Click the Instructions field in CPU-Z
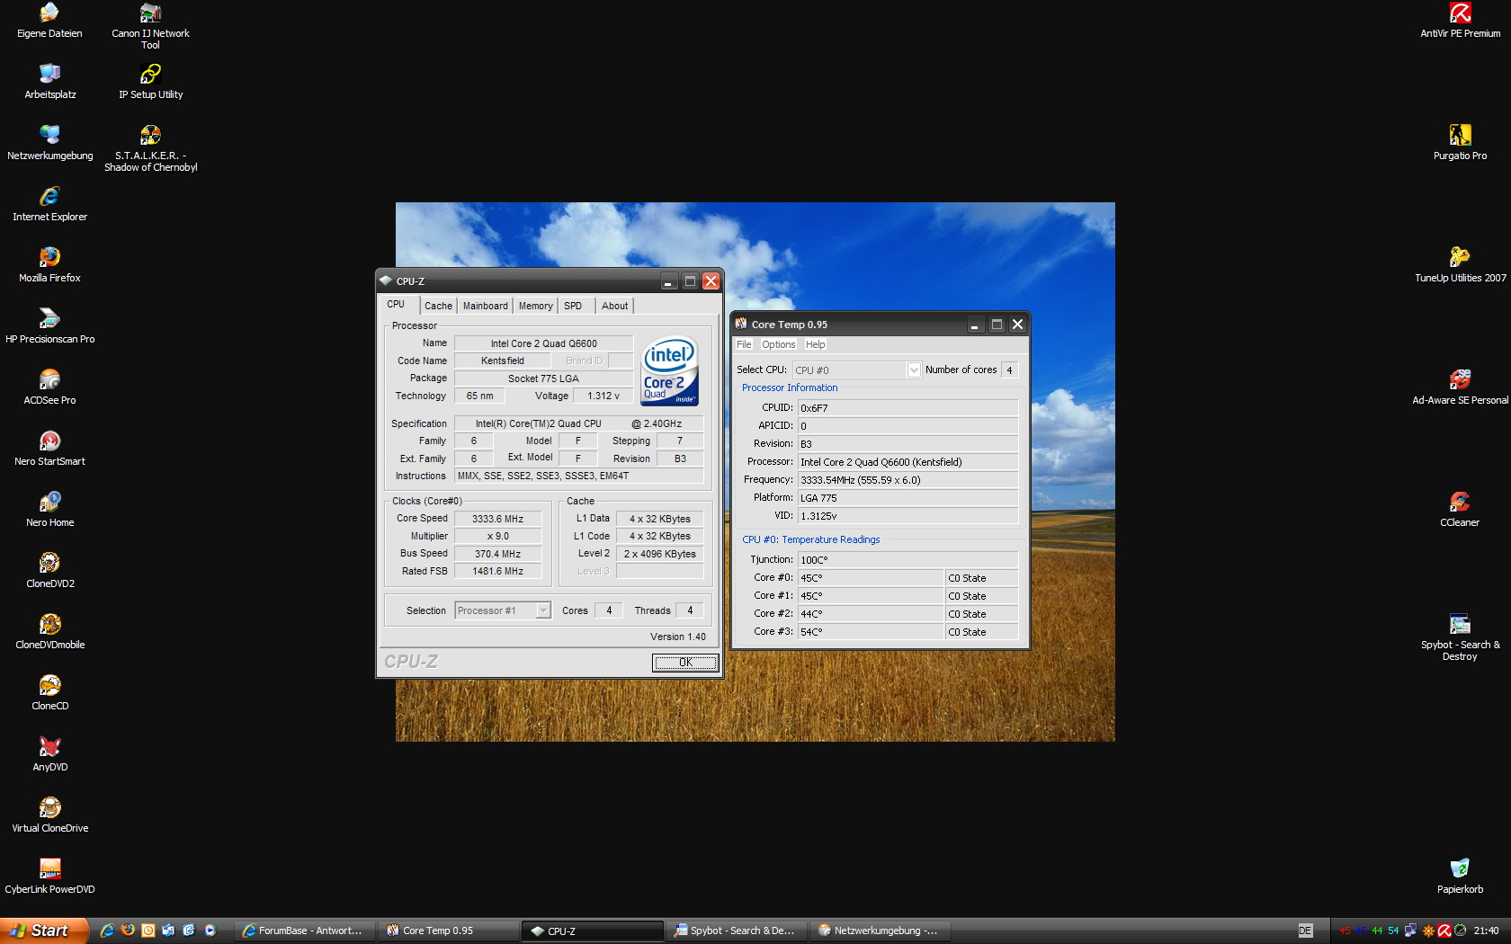 [579, 476]
